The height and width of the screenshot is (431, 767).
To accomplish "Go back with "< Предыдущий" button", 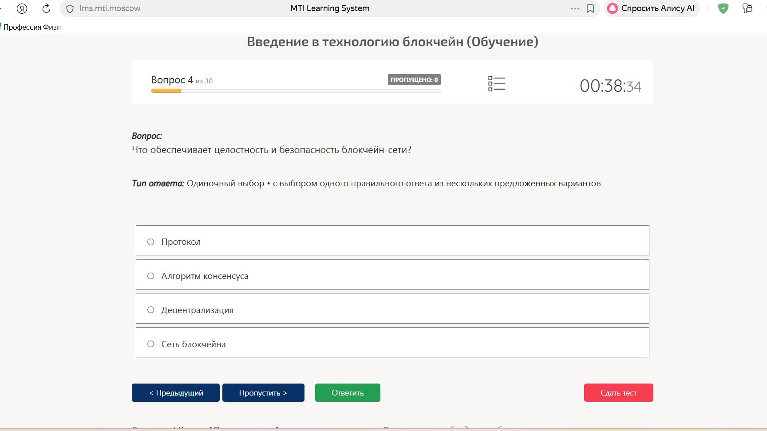I will tap(176, 392).
